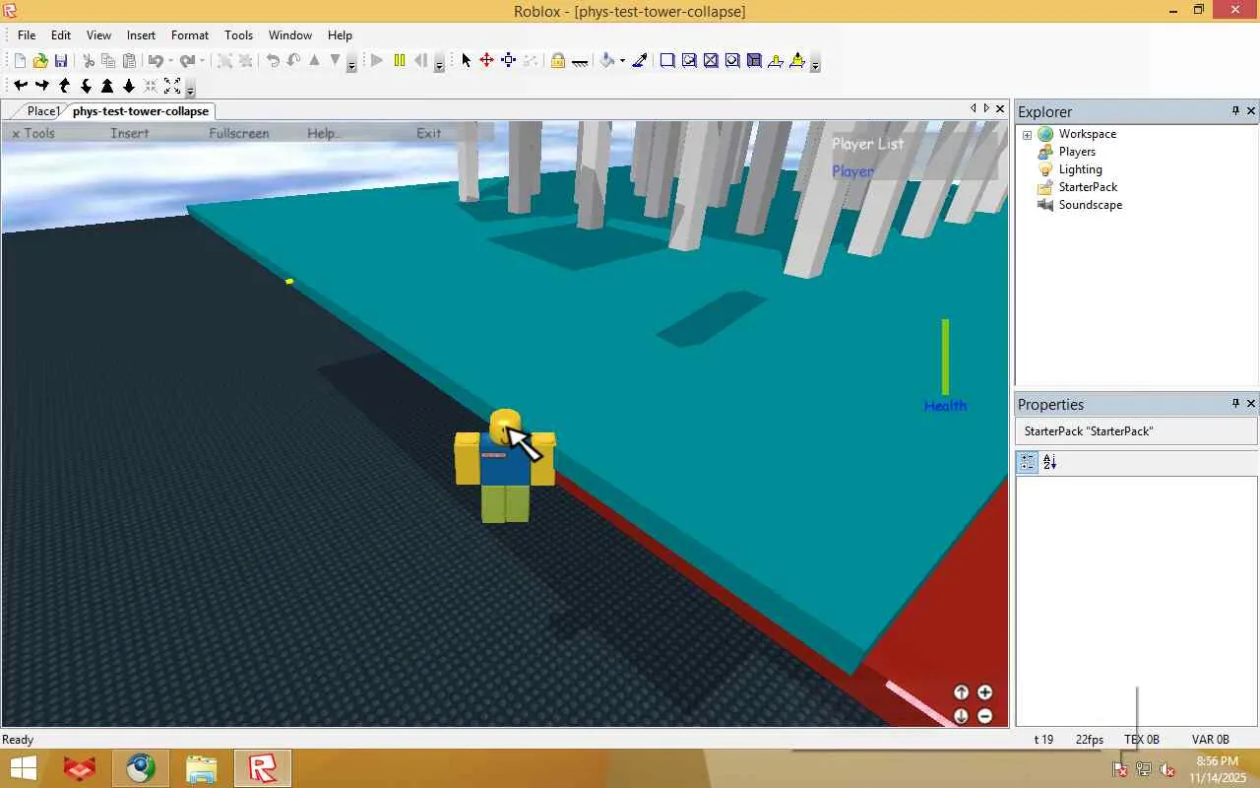The width and height of the screenshot is (1260, 788).
Task: Click the pan camera right arrow icon
Action: [41, 86]
